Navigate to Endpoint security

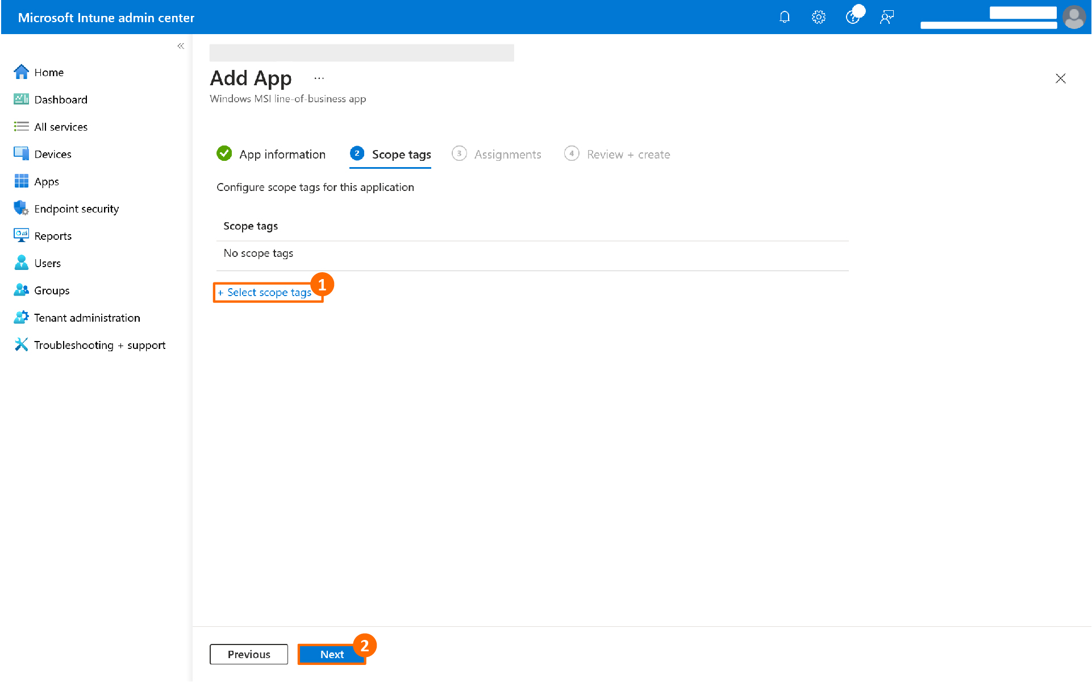(76, 209)
